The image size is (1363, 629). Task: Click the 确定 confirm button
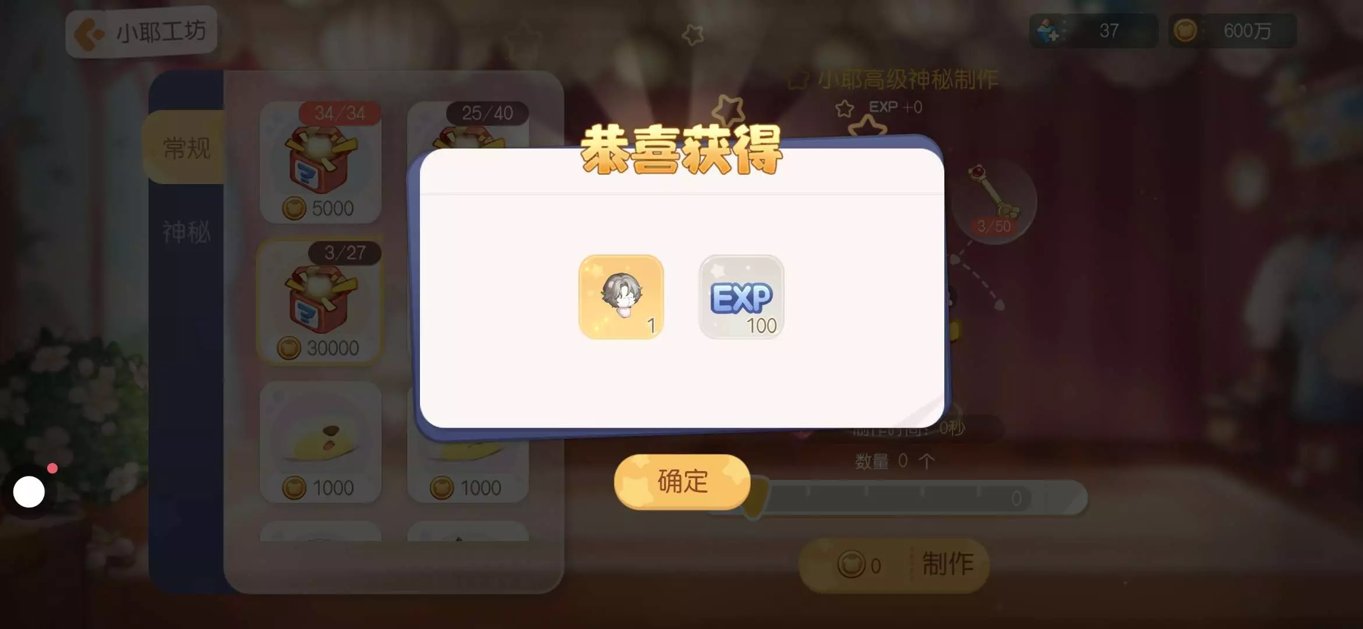[x=682, y=482]
